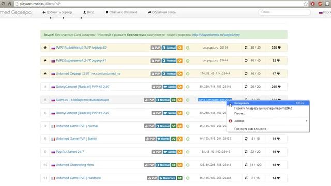Click online status circle on PVPZ сервер #2

(187, 48)
